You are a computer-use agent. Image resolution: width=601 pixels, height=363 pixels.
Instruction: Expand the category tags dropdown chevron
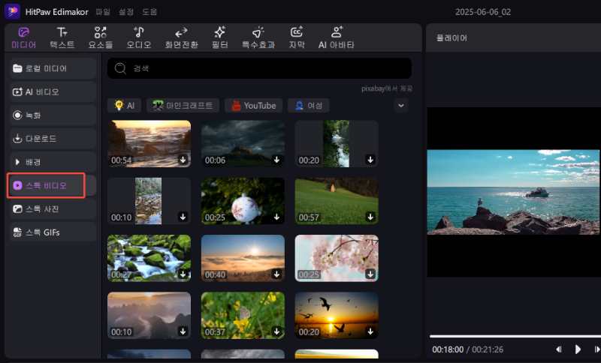tap(401, 106)
